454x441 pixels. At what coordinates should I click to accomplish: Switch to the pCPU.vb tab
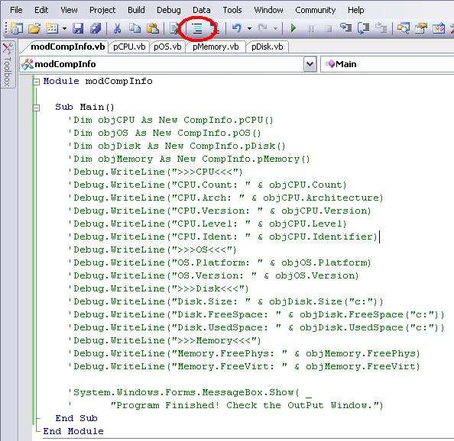point(129,47)
